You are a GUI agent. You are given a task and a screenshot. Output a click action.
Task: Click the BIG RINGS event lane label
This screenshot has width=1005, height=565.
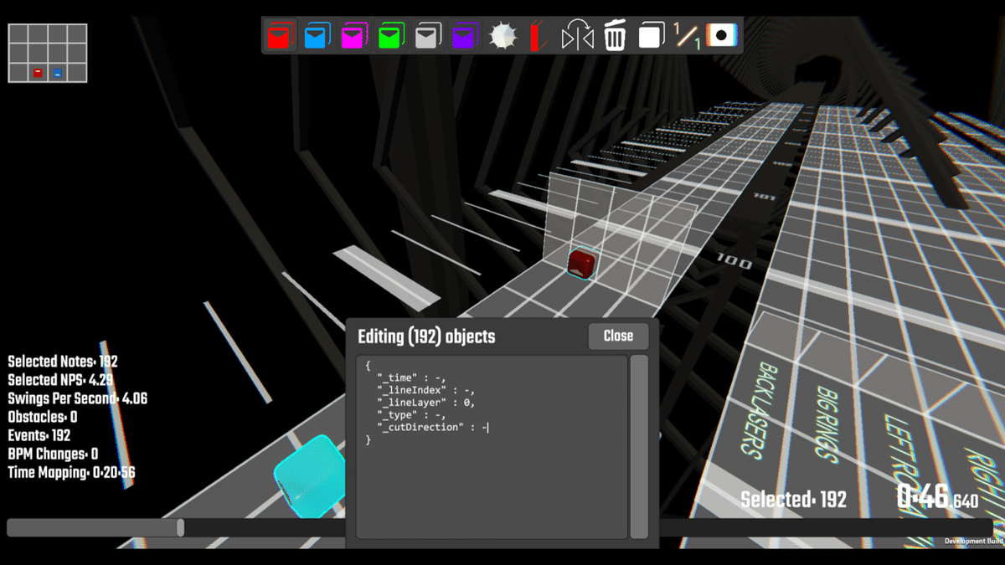[827, 423]
